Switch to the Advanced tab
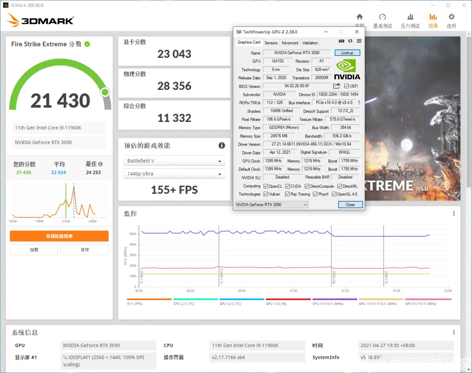Screen dimensions: 472x373 click(x=289, y=43)
